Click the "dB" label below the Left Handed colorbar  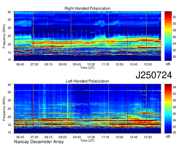168,136
